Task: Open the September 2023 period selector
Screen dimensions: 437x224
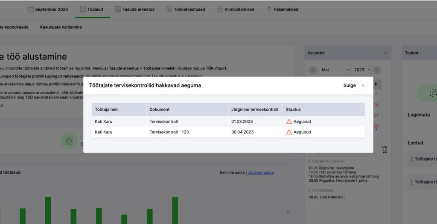Action: click(x=48, y=9)
